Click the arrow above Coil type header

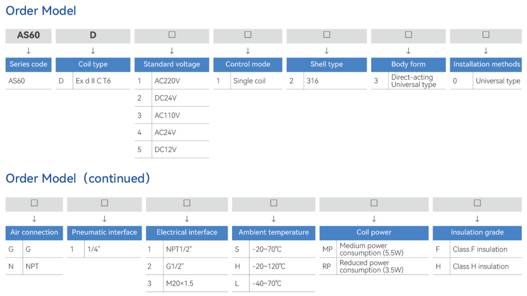pyautogui.click(x=93, y=51)
